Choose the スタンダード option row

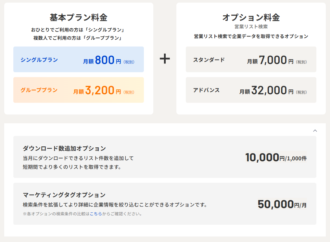tap(251, 60)
